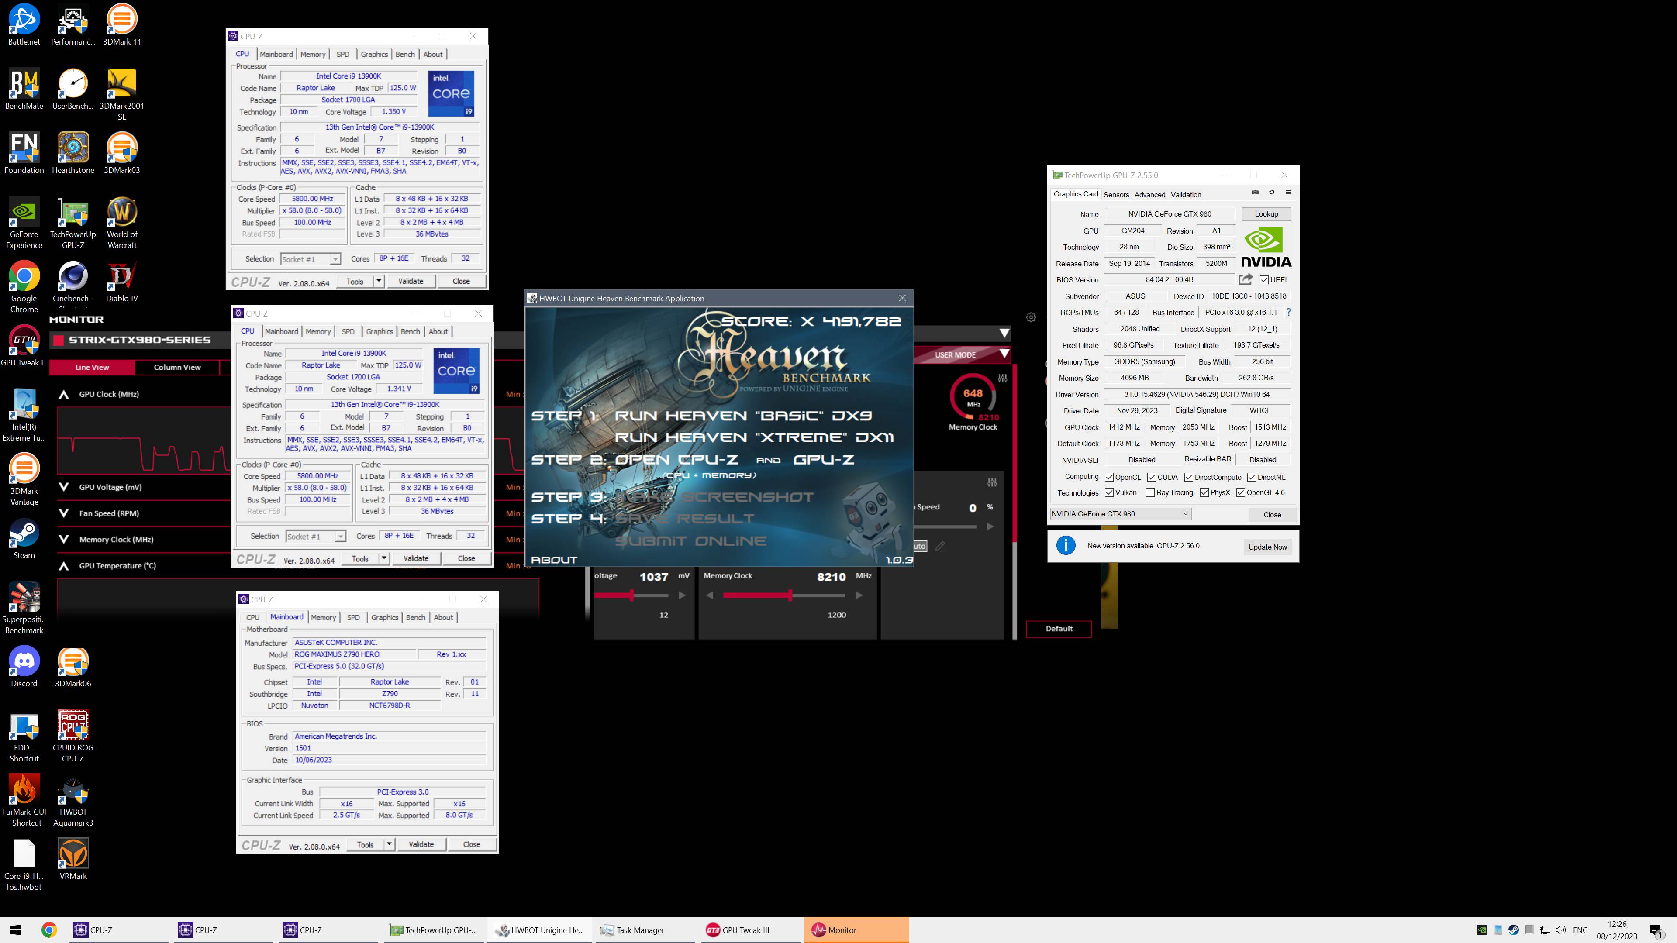Open Bench tab in middle CPU-Z window

click(x=410, y=331)
